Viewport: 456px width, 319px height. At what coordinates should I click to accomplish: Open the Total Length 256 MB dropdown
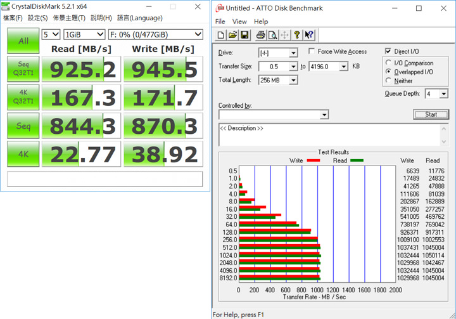click(293, 81)
